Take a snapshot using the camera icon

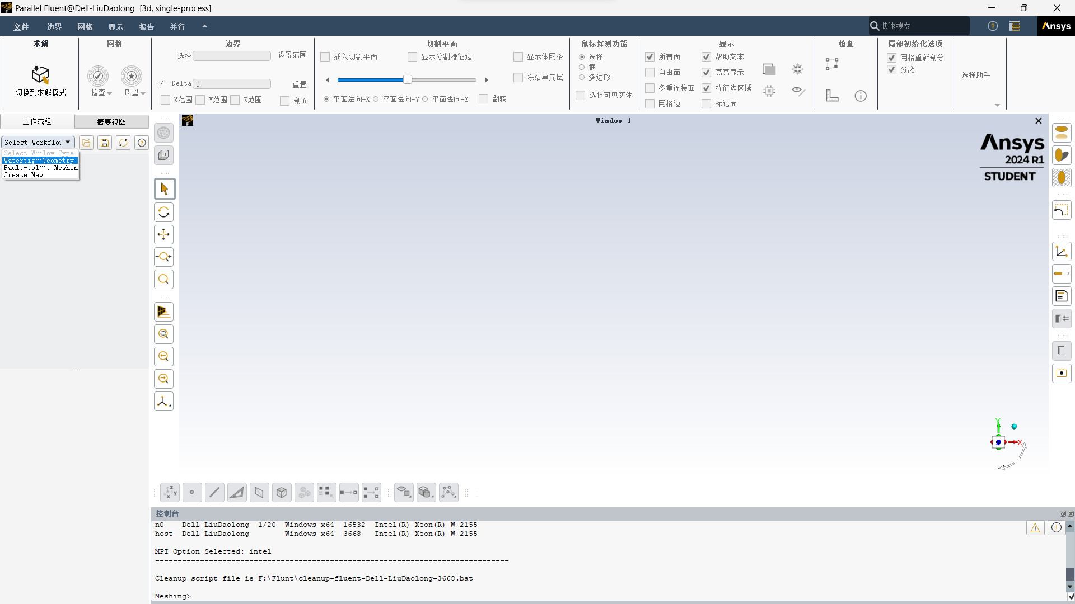tap(1062, 373)
